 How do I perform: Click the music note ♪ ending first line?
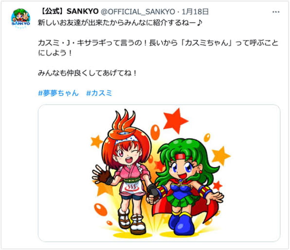[199, 23]
